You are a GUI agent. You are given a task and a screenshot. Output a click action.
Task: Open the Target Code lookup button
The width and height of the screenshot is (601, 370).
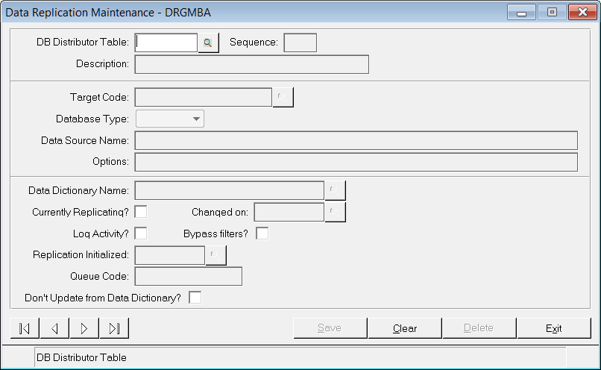283,98
